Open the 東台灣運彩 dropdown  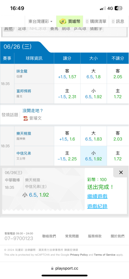pos(40,21)
